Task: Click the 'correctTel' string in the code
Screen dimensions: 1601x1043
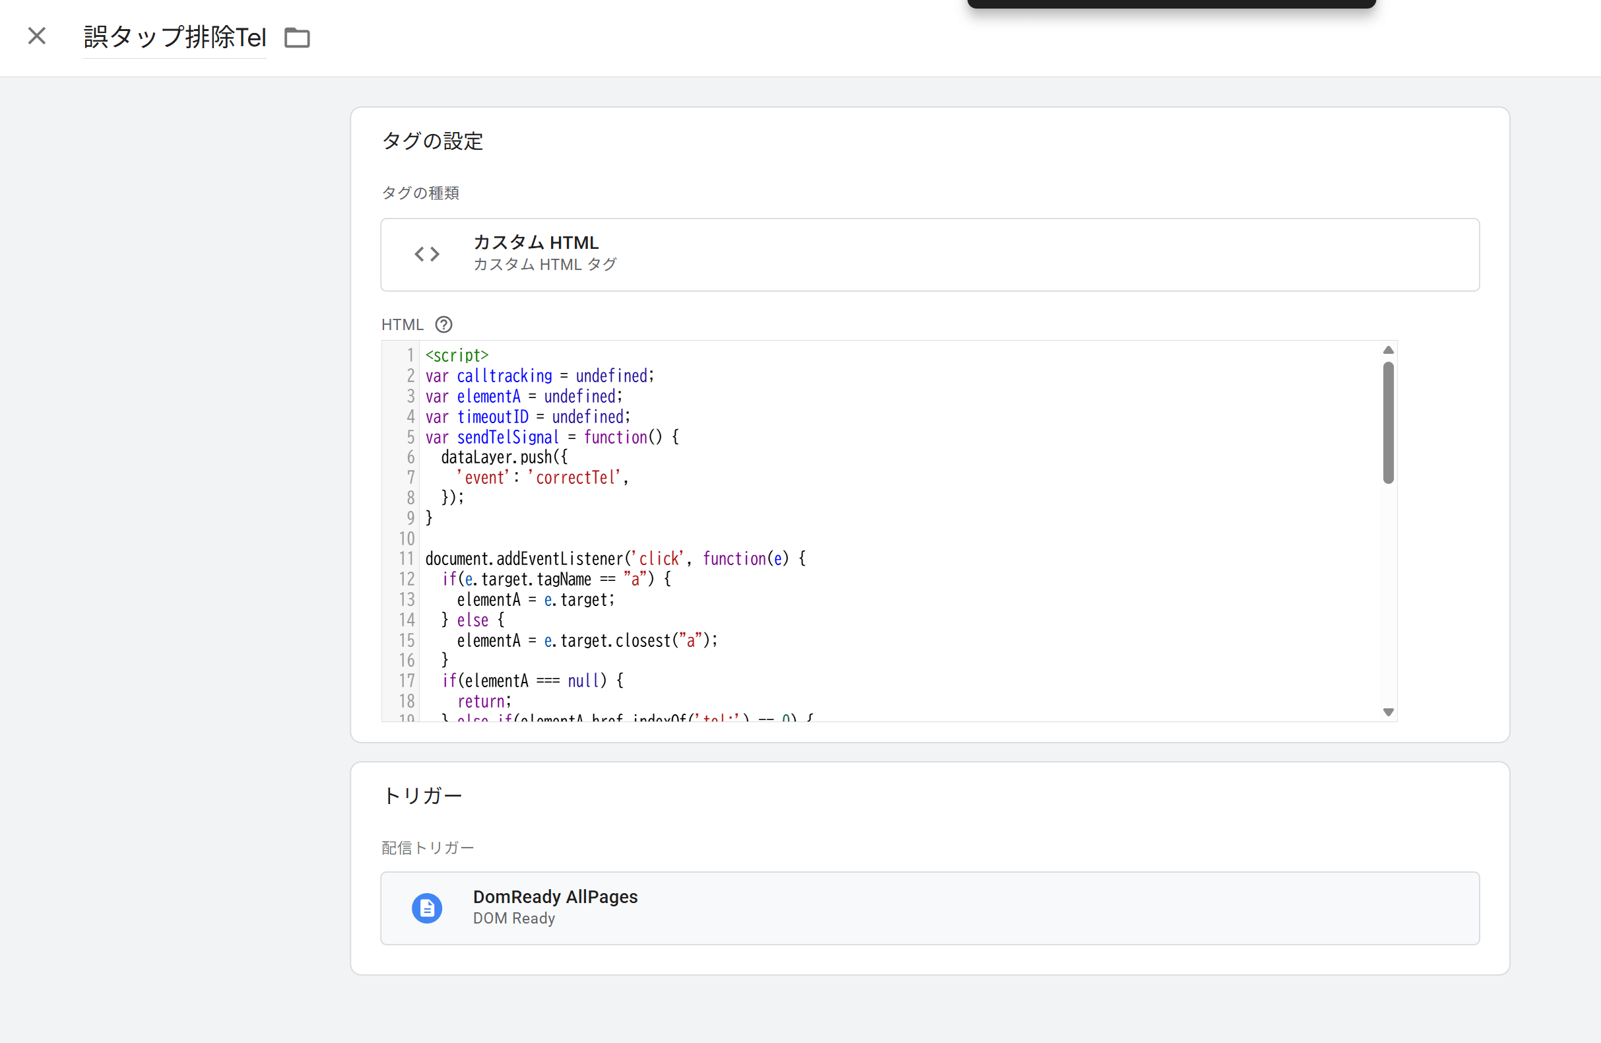Action: click(577, 478)
